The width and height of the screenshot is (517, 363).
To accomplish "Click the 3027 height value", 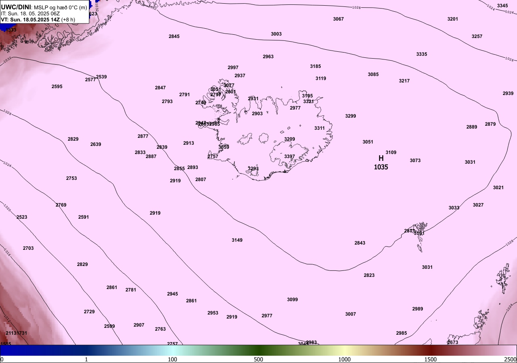I will click(478, 205).
